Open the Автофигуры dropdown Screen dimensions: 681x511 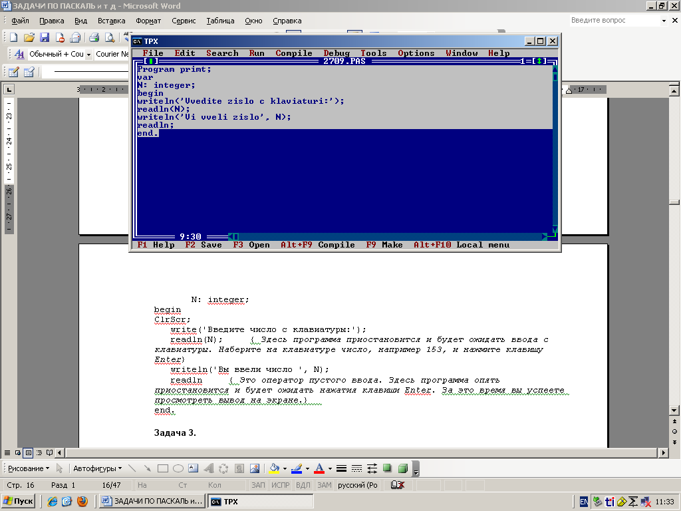(x=97, y=468)
